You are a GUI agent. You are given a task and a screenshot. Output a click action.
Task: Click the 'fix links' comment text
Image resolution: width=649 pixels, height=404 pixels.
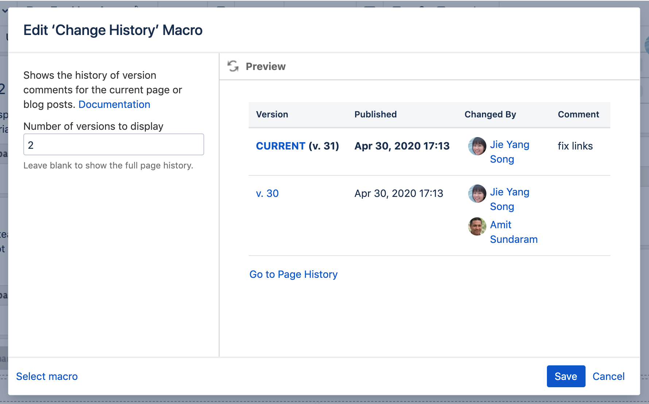click(x=575, y=146)
